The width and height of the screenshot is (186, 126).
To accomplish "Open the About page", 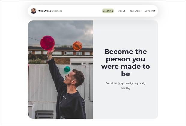I will pos(121,11).
